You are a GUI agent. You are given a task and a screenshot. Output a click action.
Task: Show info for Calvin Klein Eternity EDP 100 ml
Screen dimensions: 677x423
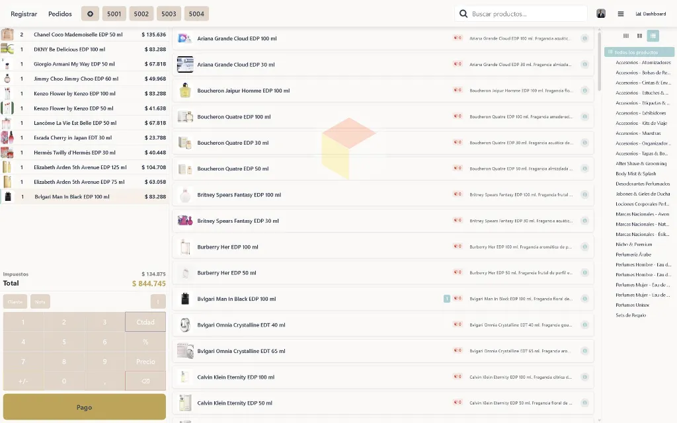[584, 377]
